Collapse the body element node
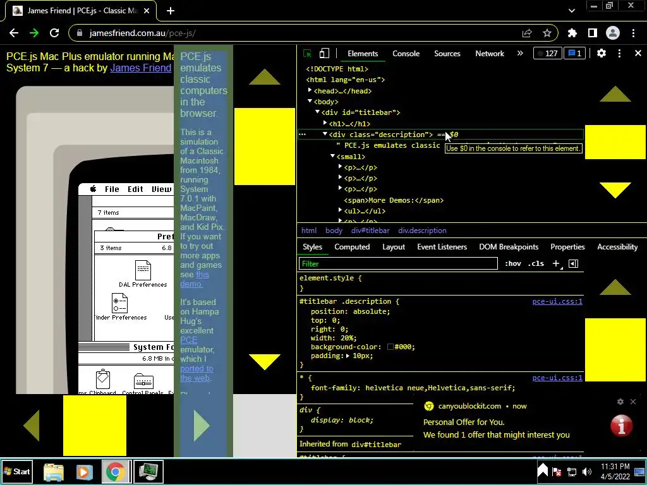647x485 pixels. [x=310, y=101]
